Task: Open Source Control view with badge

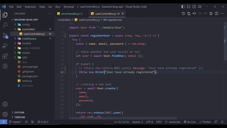Action: tap(5, 36)
